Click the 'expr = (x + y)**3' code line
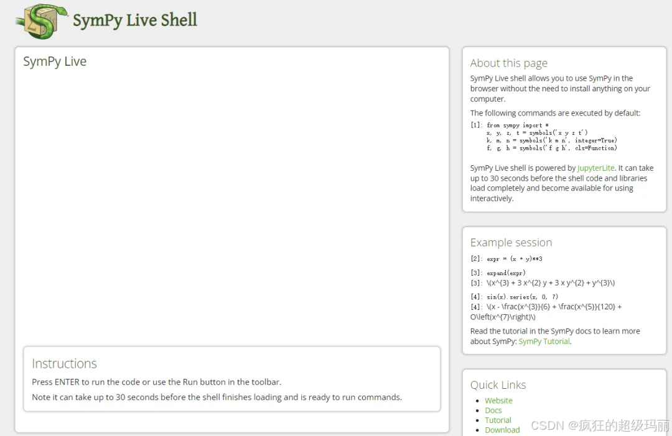Screen dimensions: 672x436 tap(515, 259)
